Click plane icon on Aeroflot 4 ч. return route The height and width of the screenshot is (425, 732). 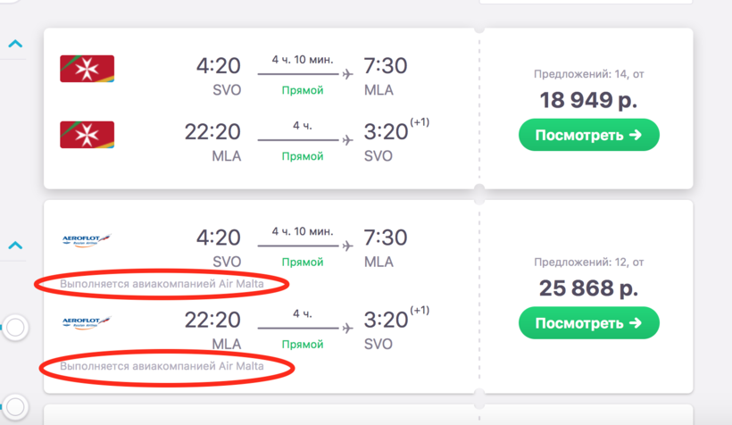click(x=347, y=329)
